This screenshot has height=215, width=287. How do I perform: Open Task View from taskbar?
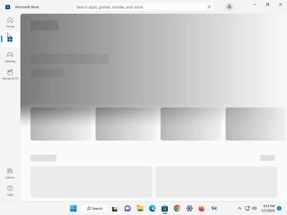pos(115,208)
